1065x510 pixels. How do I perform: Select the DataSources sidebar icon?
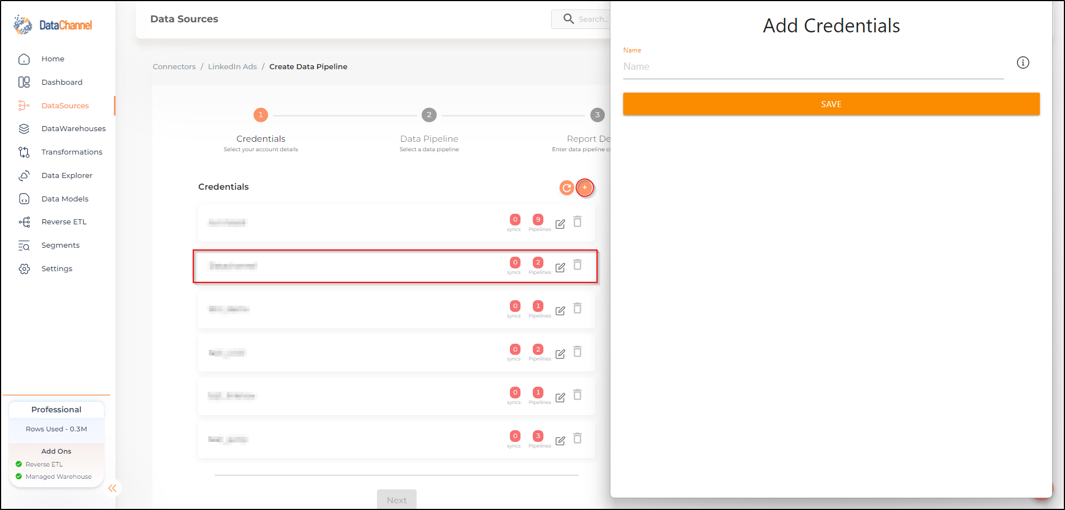point(24,105)
